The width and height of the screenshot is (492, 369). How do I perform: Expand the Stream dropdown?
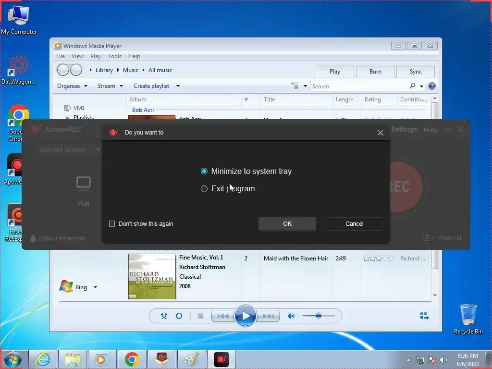point(110,86)
